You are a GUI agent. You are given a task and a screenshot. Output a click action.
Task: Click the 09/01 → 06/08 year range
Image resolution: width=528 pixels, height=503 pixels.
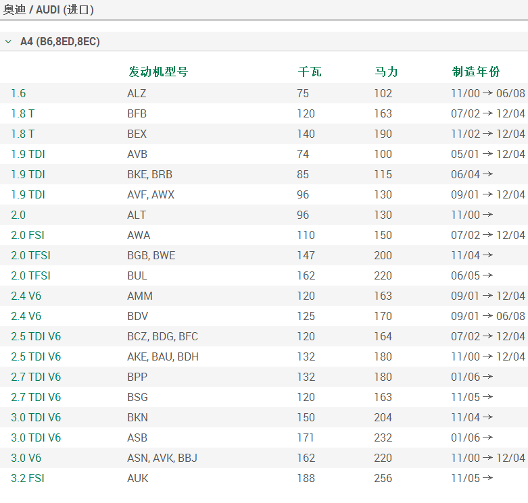(x=488, y=316)
